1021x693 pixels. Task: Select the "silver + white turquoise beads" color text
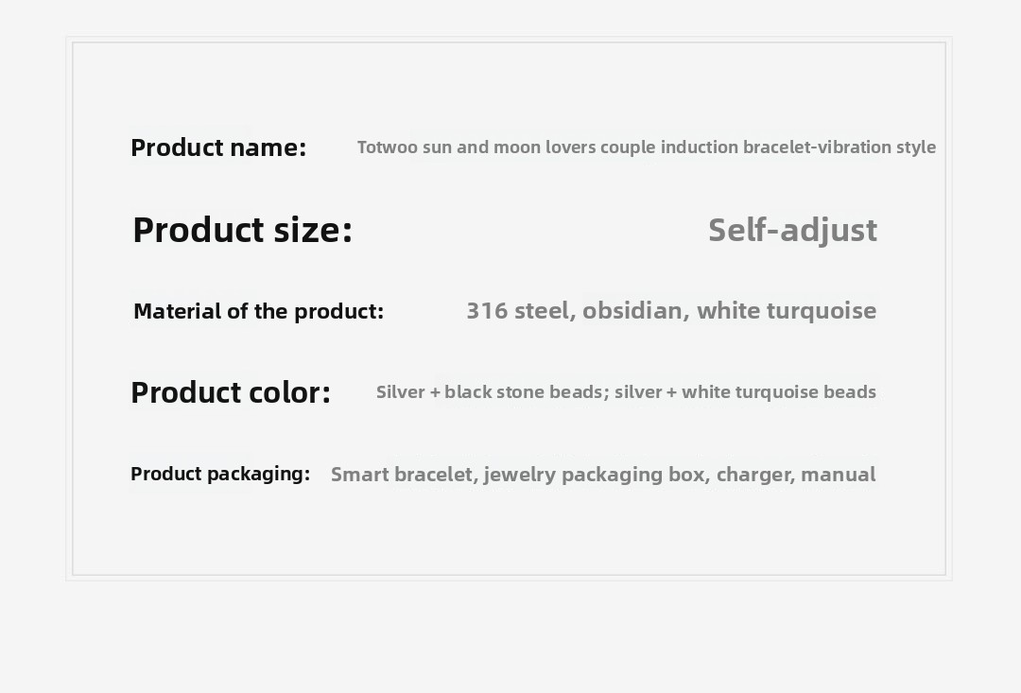click(x=745, y=392)
